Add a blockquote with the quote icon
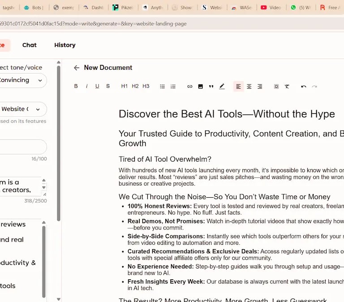This screenshot has width=344, height=302. tap(211, 86)
